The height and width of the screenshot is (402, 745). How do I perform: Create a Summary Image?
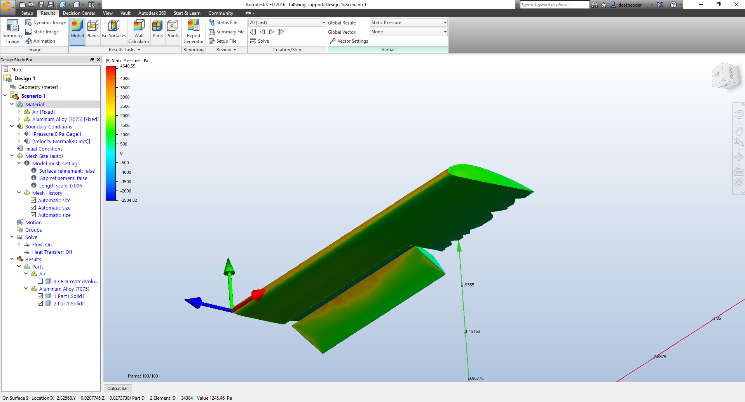point(12,31)
